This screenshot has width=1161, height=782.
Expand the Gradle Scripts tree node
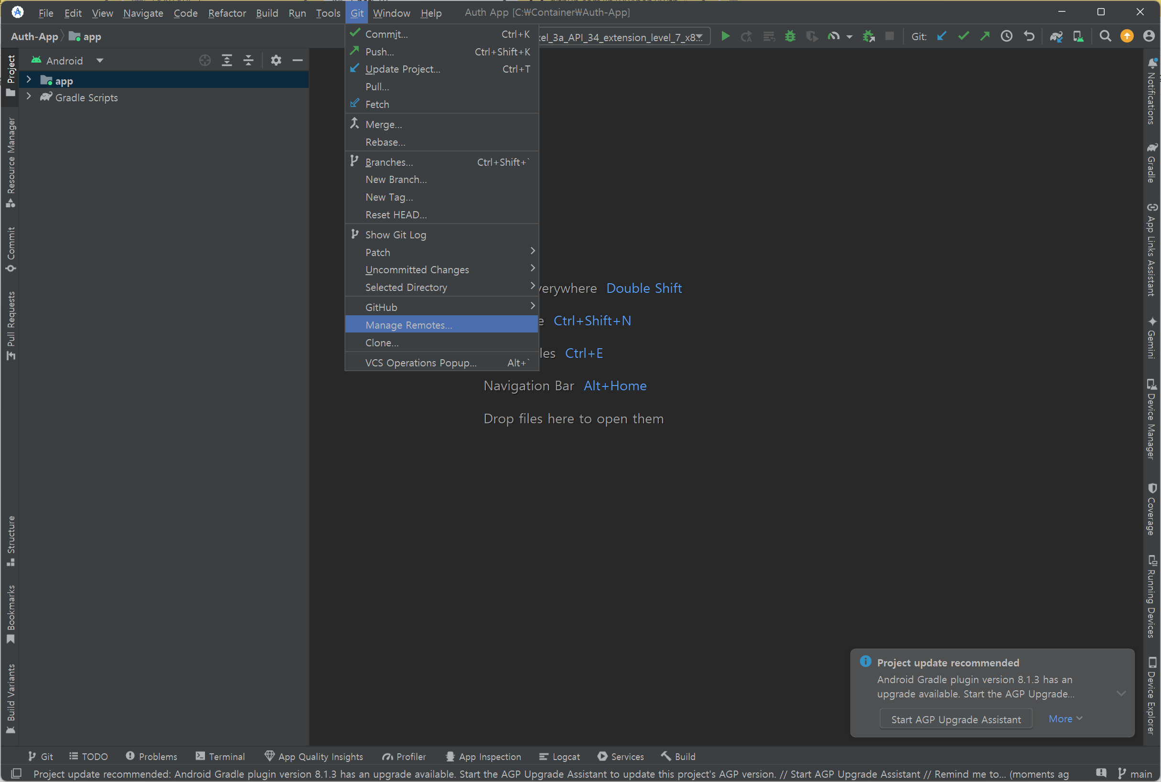pos(29,97)
